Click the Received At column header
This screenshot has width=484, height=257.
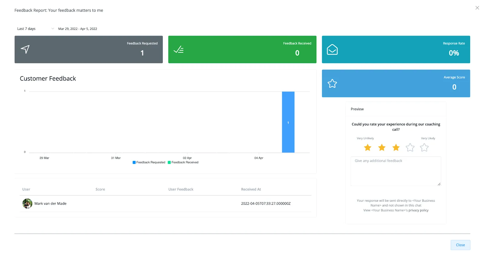coord(251,189)
